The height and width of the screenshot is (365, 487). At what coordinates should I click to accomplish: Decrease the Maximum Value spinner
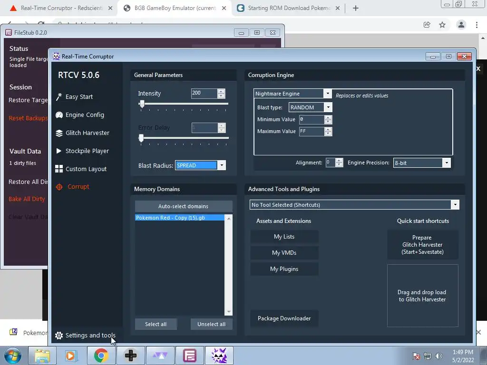pos(328,134)
